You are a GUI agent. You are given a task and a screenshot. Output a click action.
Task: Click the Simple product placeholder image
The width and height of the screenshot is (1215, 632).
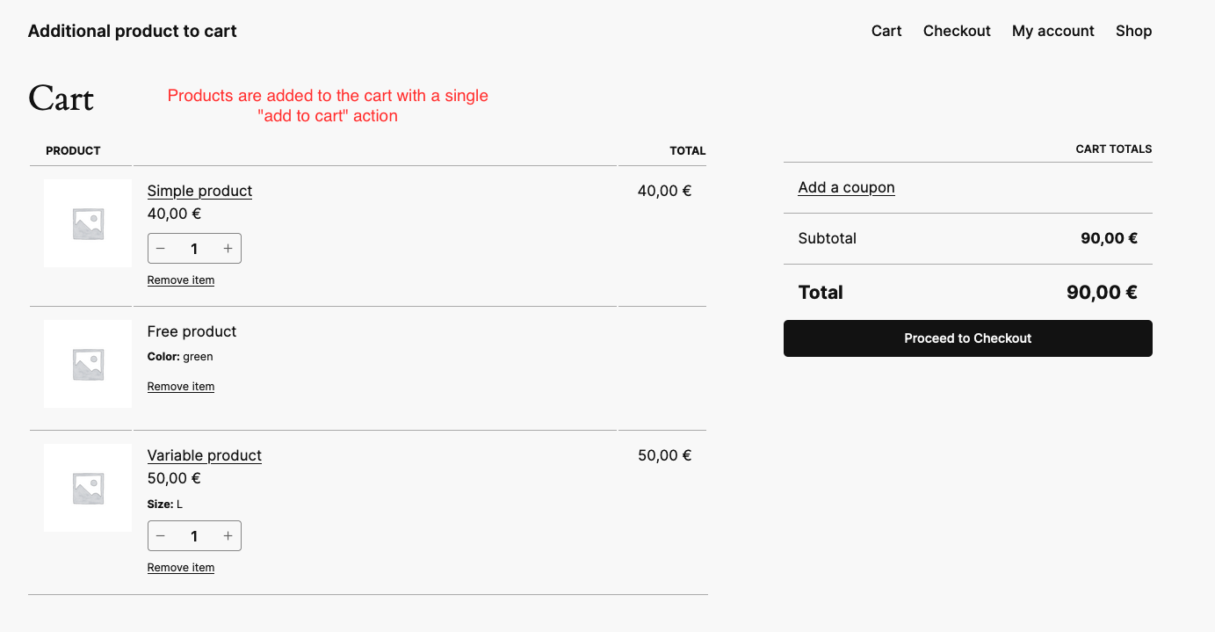pos(88,223)
